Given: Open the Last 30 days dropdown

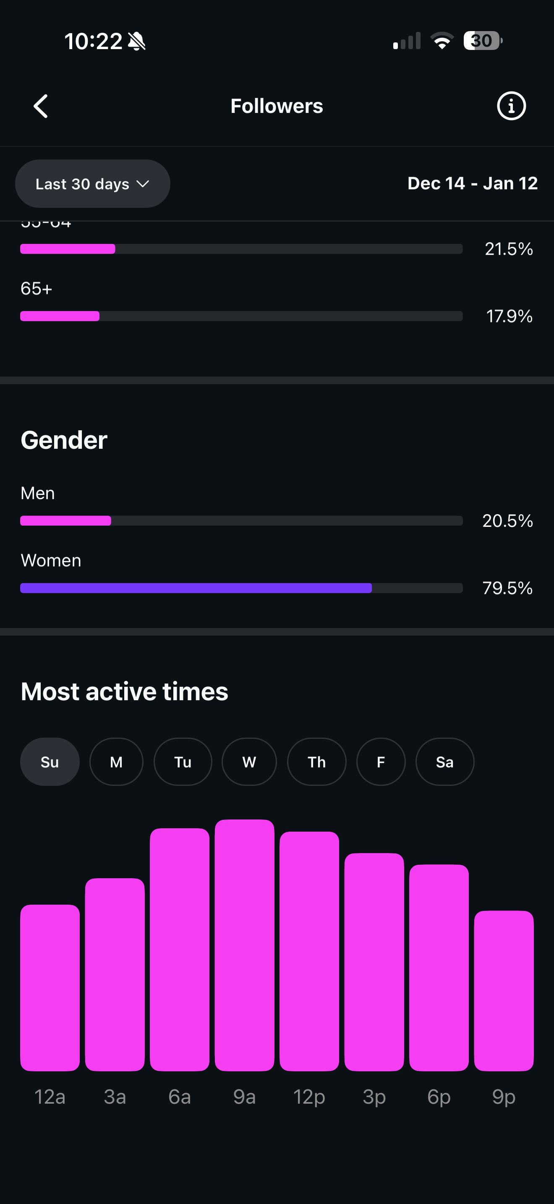Looking at the screenshot, I should coord(92,184).
